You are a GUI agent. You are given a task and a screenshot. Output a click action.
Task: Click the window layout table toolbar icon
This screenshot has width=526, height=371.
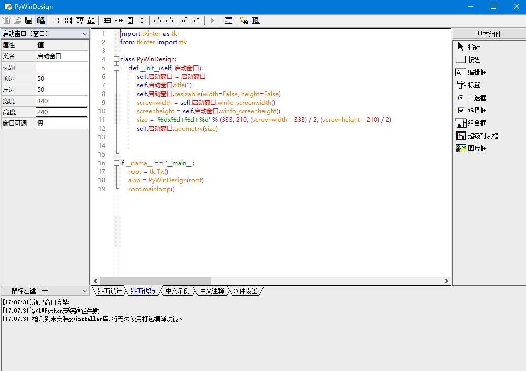pos(228,20)
